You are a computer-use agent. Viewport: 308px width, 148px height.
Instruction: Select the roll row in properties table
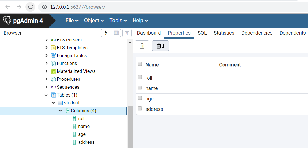(x=222, y=78)
